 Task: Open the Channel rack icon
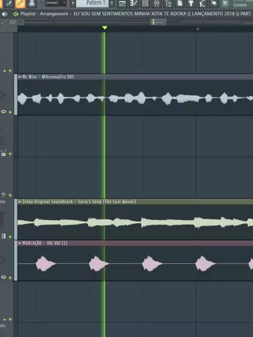pyautogui.click(x=145, y=3)
